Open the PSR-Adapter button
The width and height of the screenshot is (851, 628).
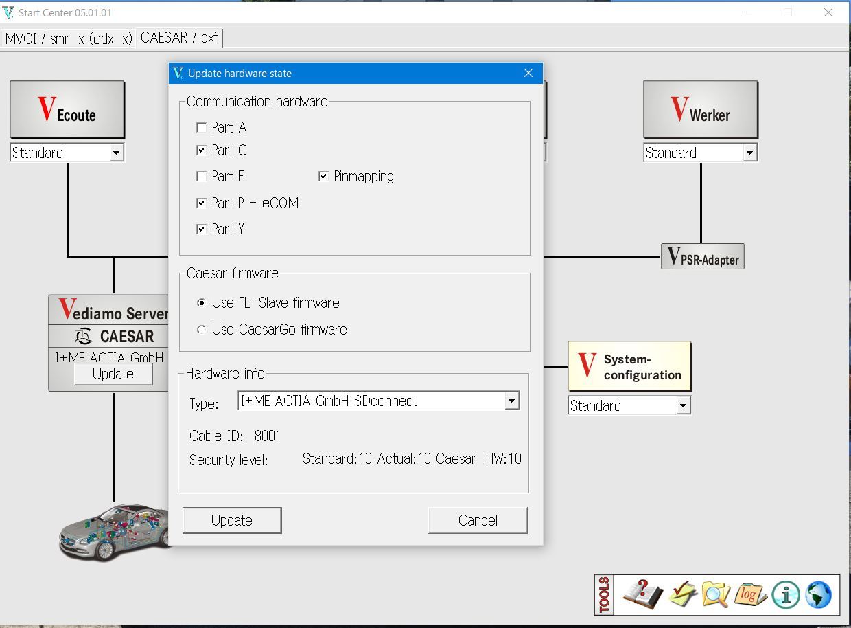(x=702, y=256)
